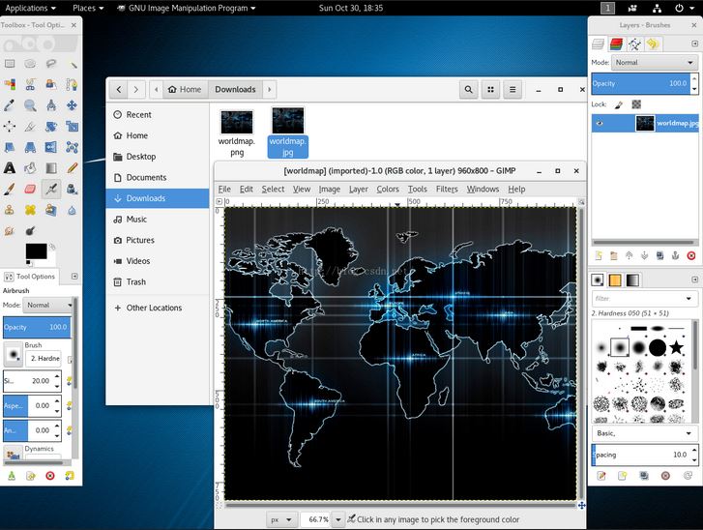This screenshot has width=703, height=530.
Task: Switch to the Gradients tab
Action: click(632, 280)
